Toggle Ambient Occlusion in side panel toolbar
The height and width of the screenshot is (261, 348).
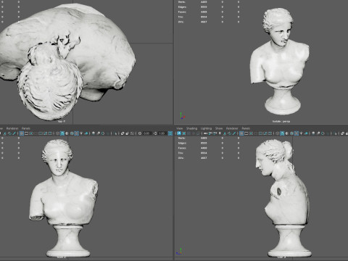coord(313,133)
